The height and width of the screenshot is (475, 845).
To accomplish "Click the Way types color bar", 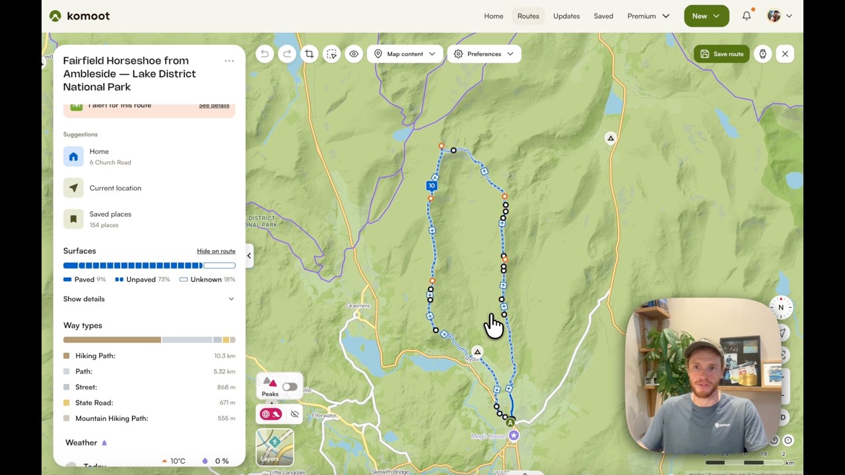I will click(149, 340).
